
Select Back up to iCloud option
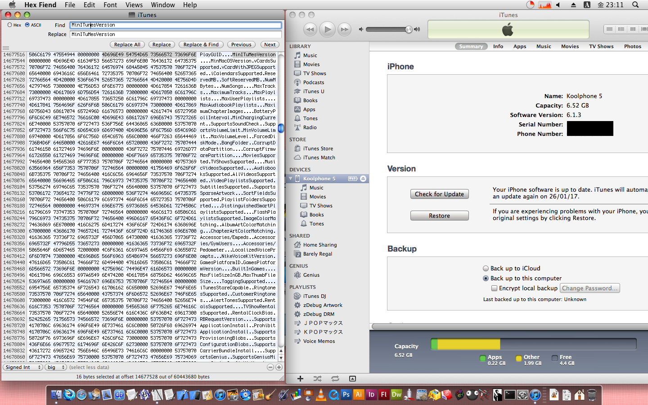(x=486, y=269)
